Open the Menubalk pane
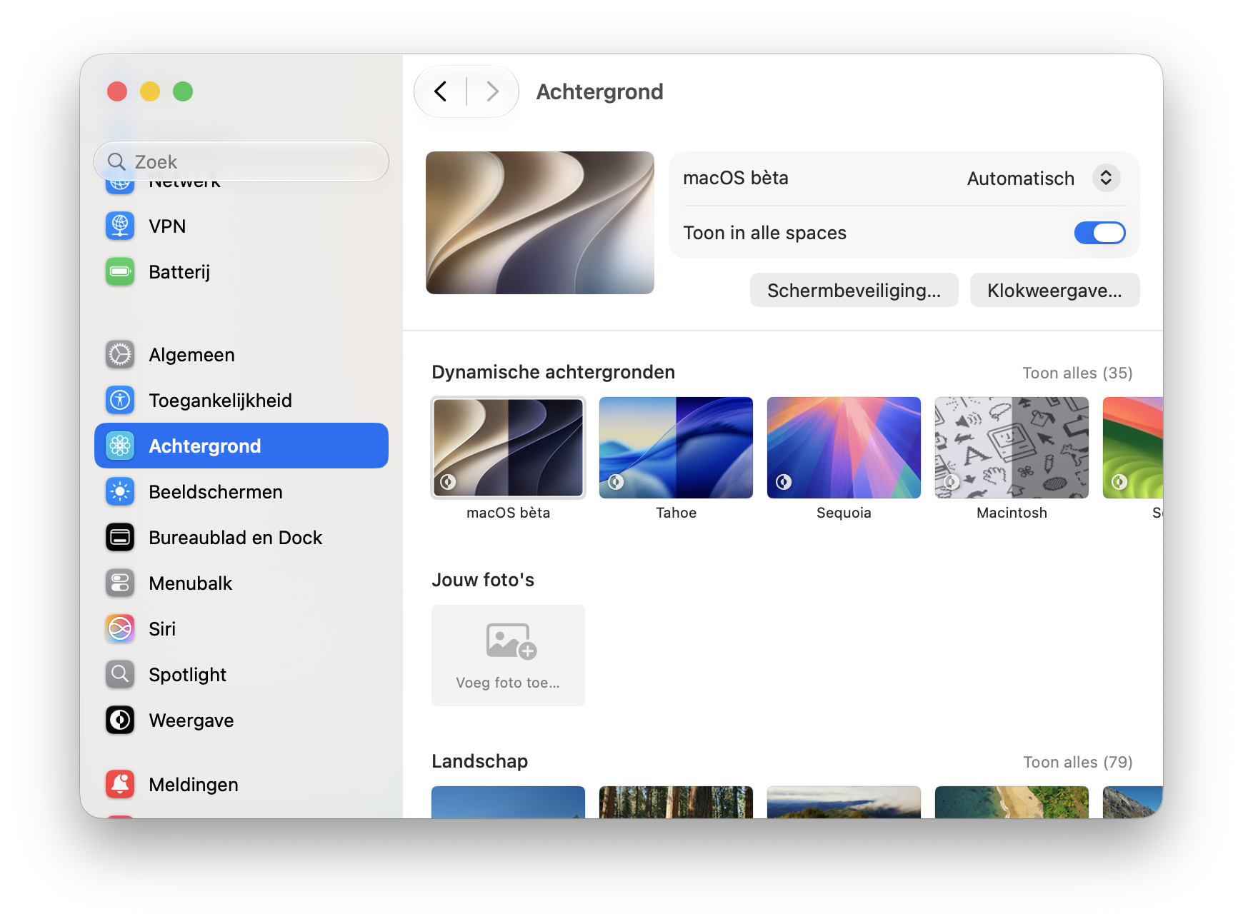The height and width of the screenshot is (924, 1243). pos(241,583)
